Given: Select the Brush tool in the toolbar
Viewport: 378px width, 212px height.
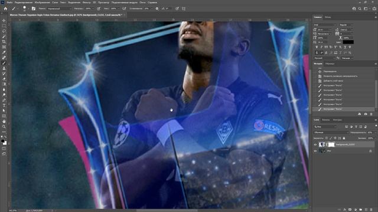Looking at the screenshot, I should point(4,63).
